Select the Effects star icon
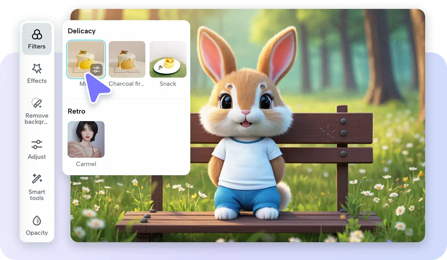 point(37,69)
